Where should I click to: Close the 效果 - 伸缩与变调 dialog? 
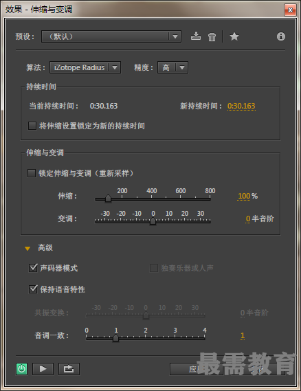[290, 10]
